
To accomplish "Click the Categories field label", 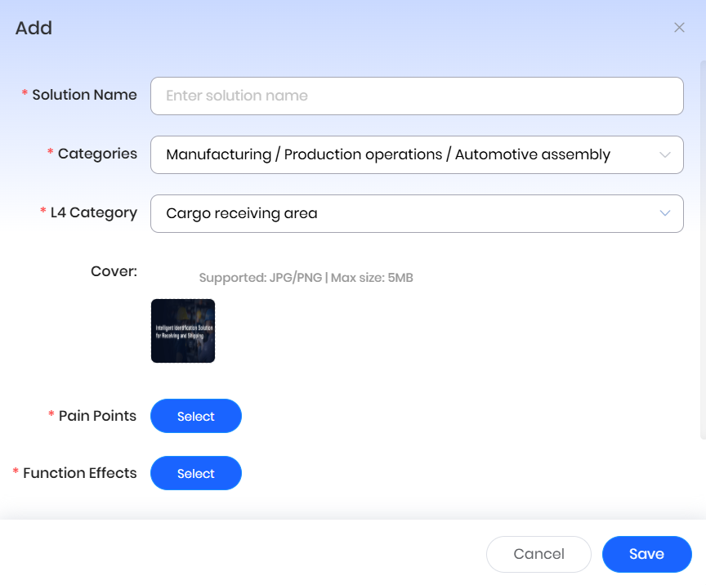I will 97,154.
